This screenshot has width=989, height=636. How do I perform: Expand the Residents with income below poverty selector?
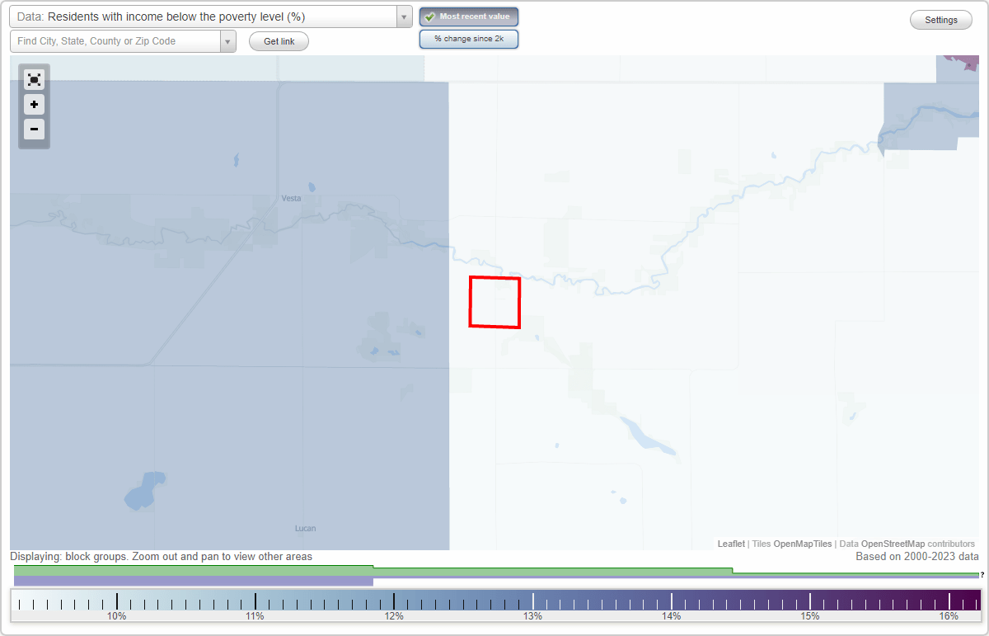(403, 16)
